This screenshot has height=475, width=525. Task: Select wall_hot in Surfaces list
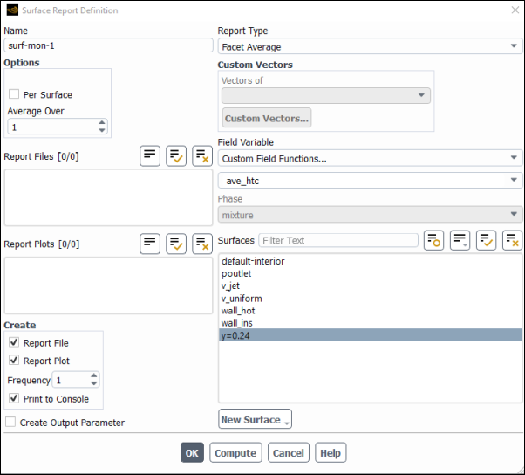238,311
